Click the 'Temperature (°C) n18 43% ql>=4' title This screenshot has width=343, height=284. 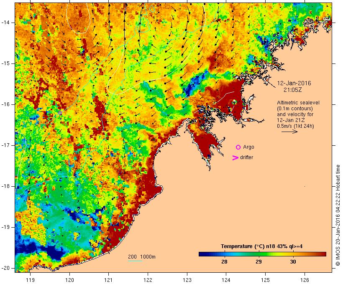pos(261,246)
